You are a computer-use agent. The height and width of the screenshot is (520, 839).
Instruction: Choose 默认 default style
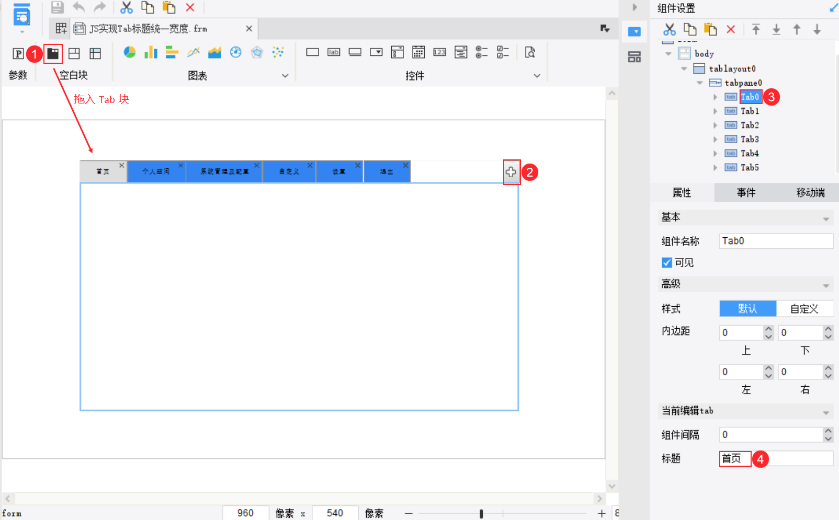pyautogui.click(x=748, y=309)
